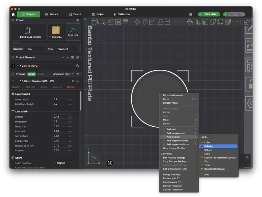Click the Top face of view cube
This screenshot has width=262, height=197.
[94, 158]
